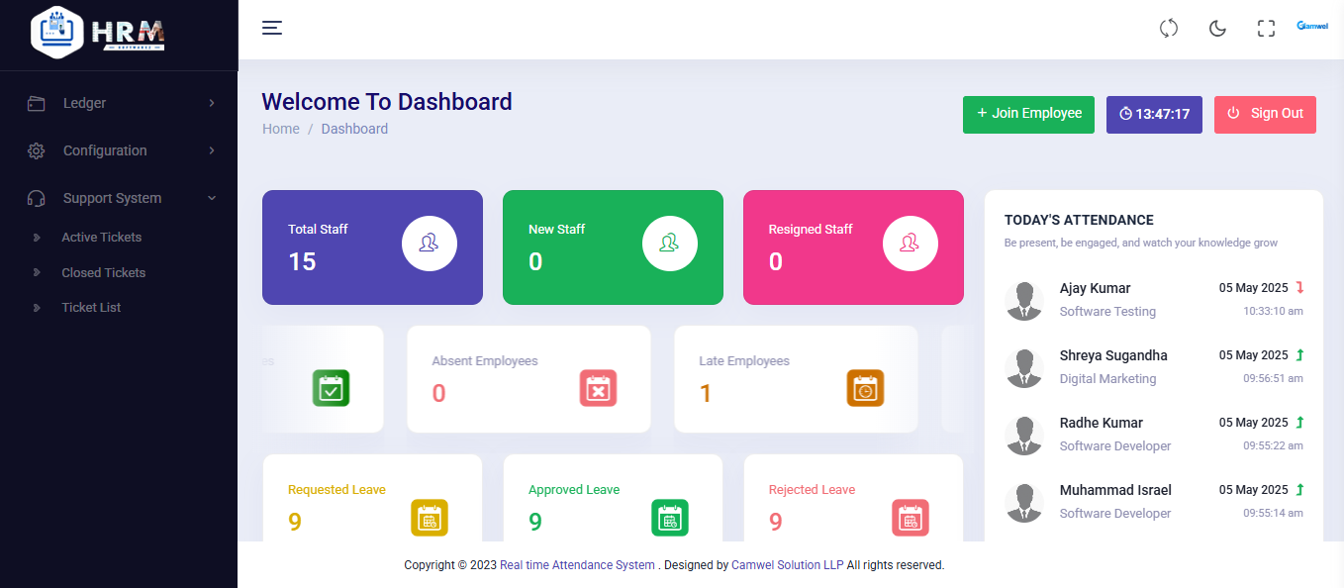This screenshot has height=588, width=1344.
Task: Expand the Ledger menu
Action: (119, 103)
